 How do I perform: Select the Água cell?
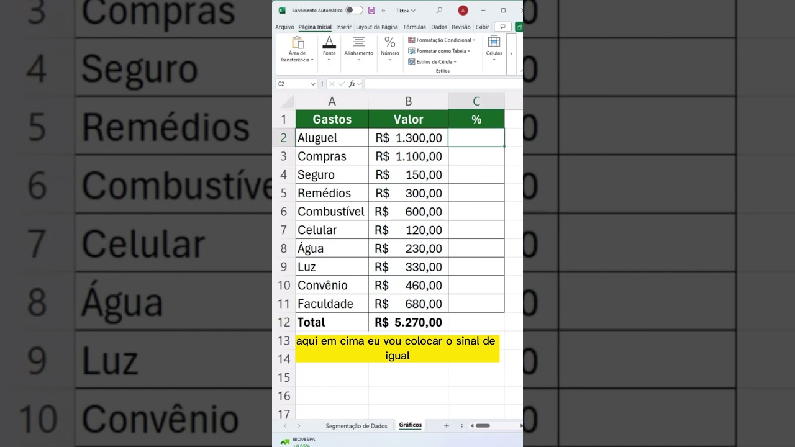click(332, 248)
